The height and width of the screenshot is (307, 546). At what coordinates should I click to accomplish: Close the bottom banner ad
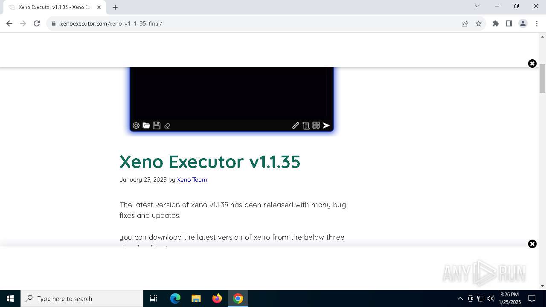pos(532,244)
